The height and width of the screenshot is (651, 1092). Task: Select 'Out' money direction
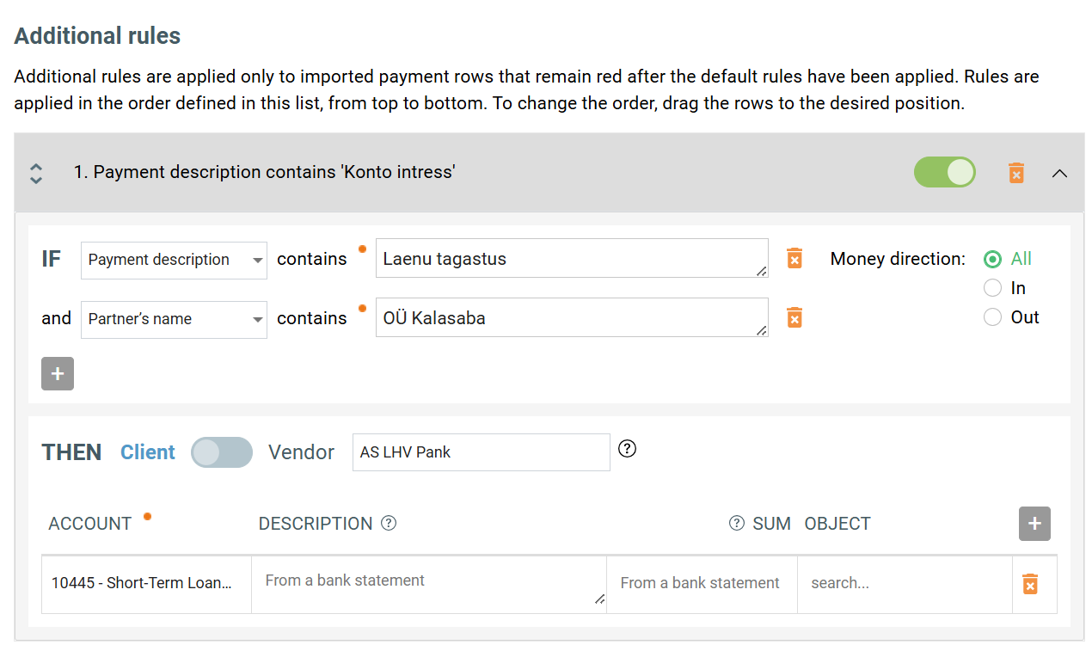pyautogui.click(x=993, y=317)
